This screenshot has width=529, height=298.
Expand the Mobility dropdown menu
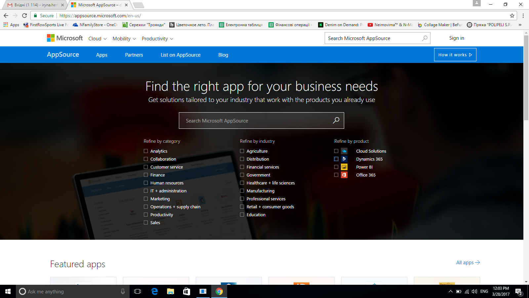[124, 39]
